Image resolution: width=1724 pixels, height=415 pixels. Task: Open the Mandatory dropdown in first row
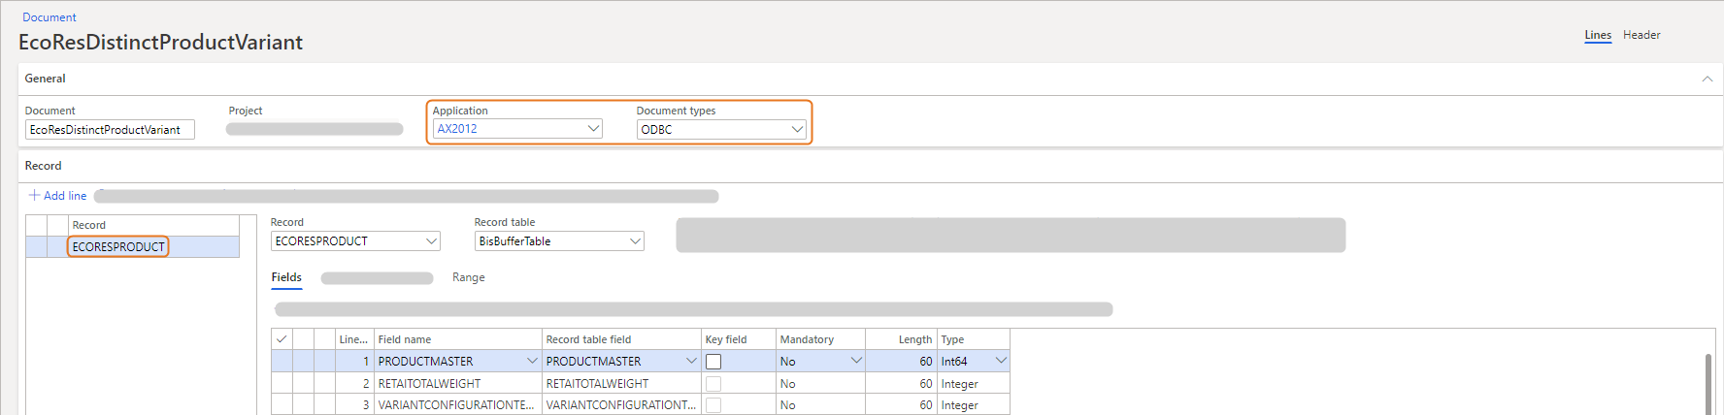856,361
